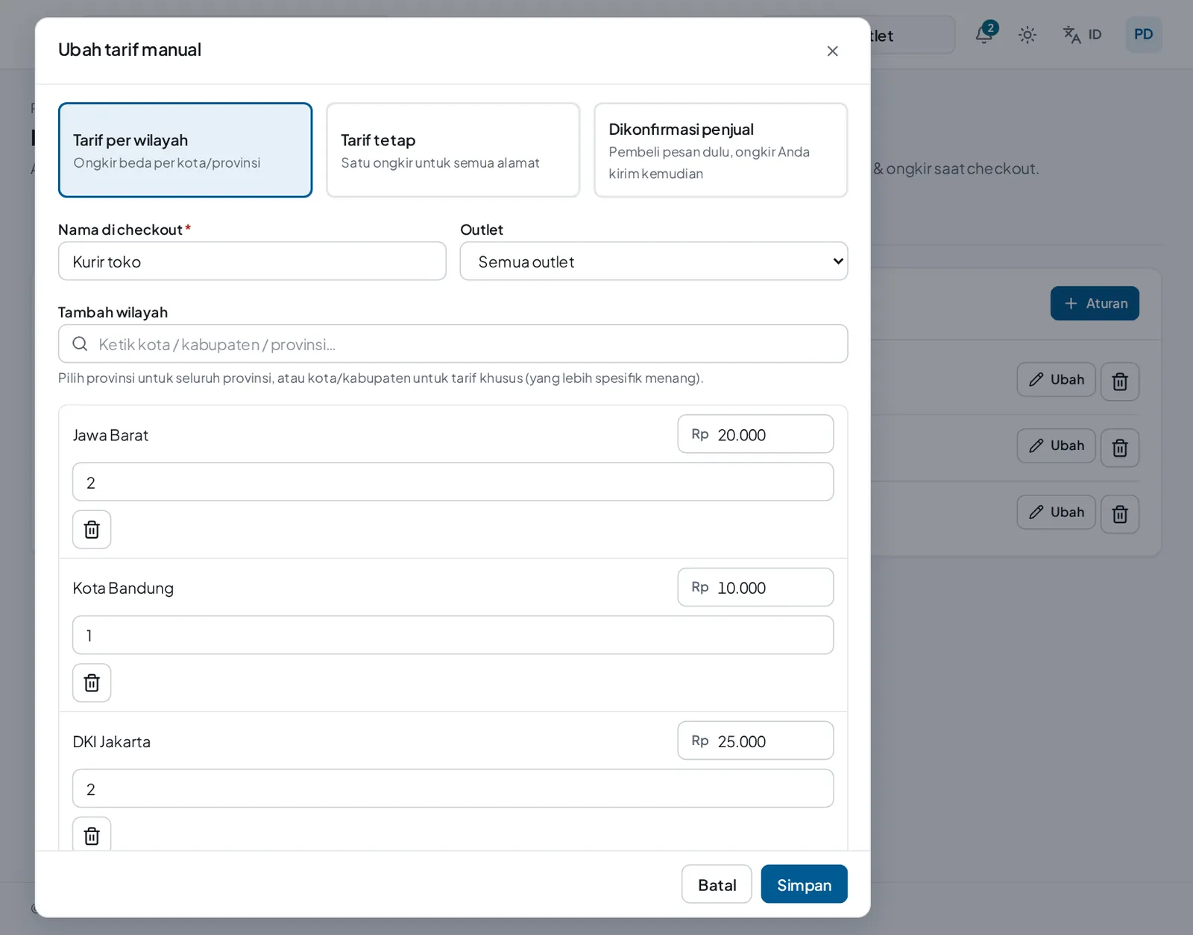The width and height of the screenshot is (1193, 935).
Task: Toggle the light/dark theme sun icon
Action: click(1027, 35)
